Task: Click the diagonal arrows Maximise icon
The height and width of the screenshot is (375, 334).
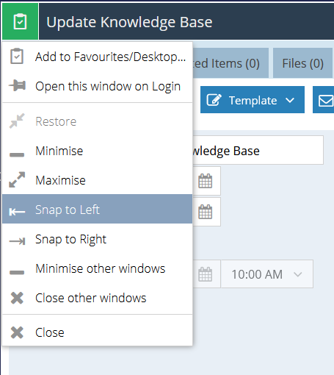Action: pos(17,180)
